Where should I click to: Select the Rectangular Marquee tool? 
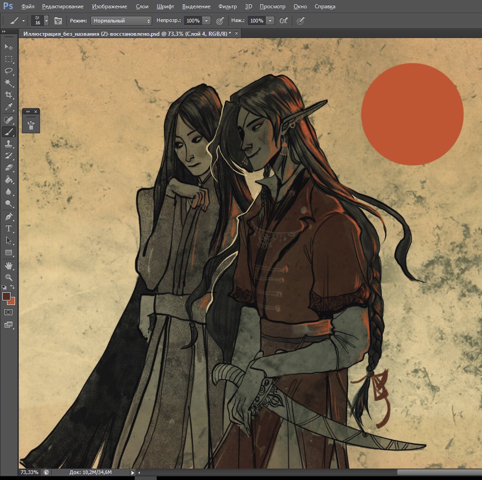[x=9, y=59]
